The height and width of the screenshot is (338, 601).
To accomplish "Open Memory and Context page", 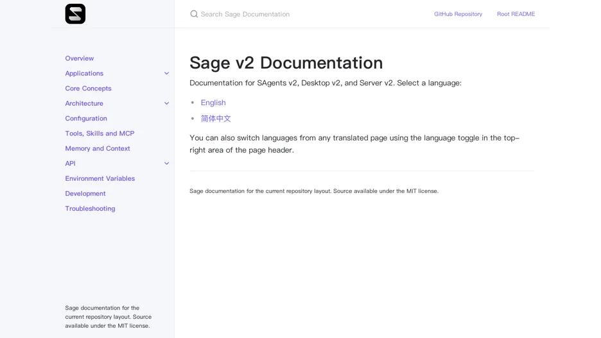I will click(98, 149).
